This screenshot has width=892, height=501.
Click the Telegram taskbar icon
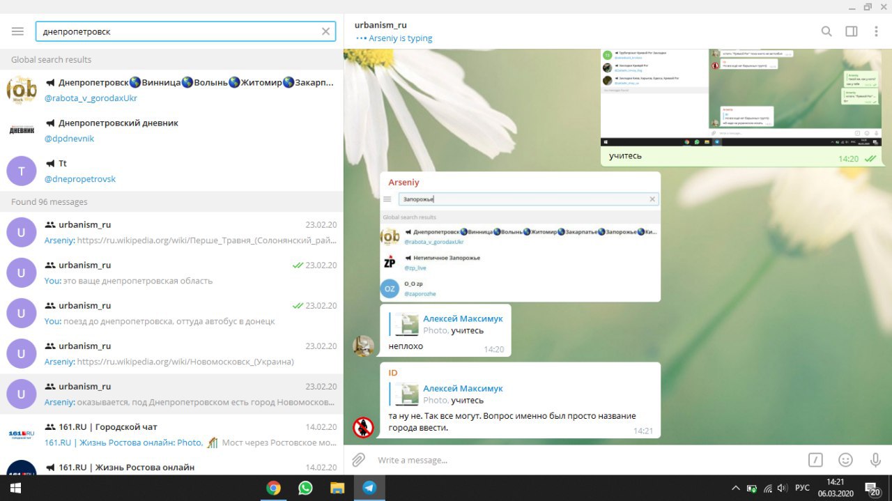click(x=369, y=488)
